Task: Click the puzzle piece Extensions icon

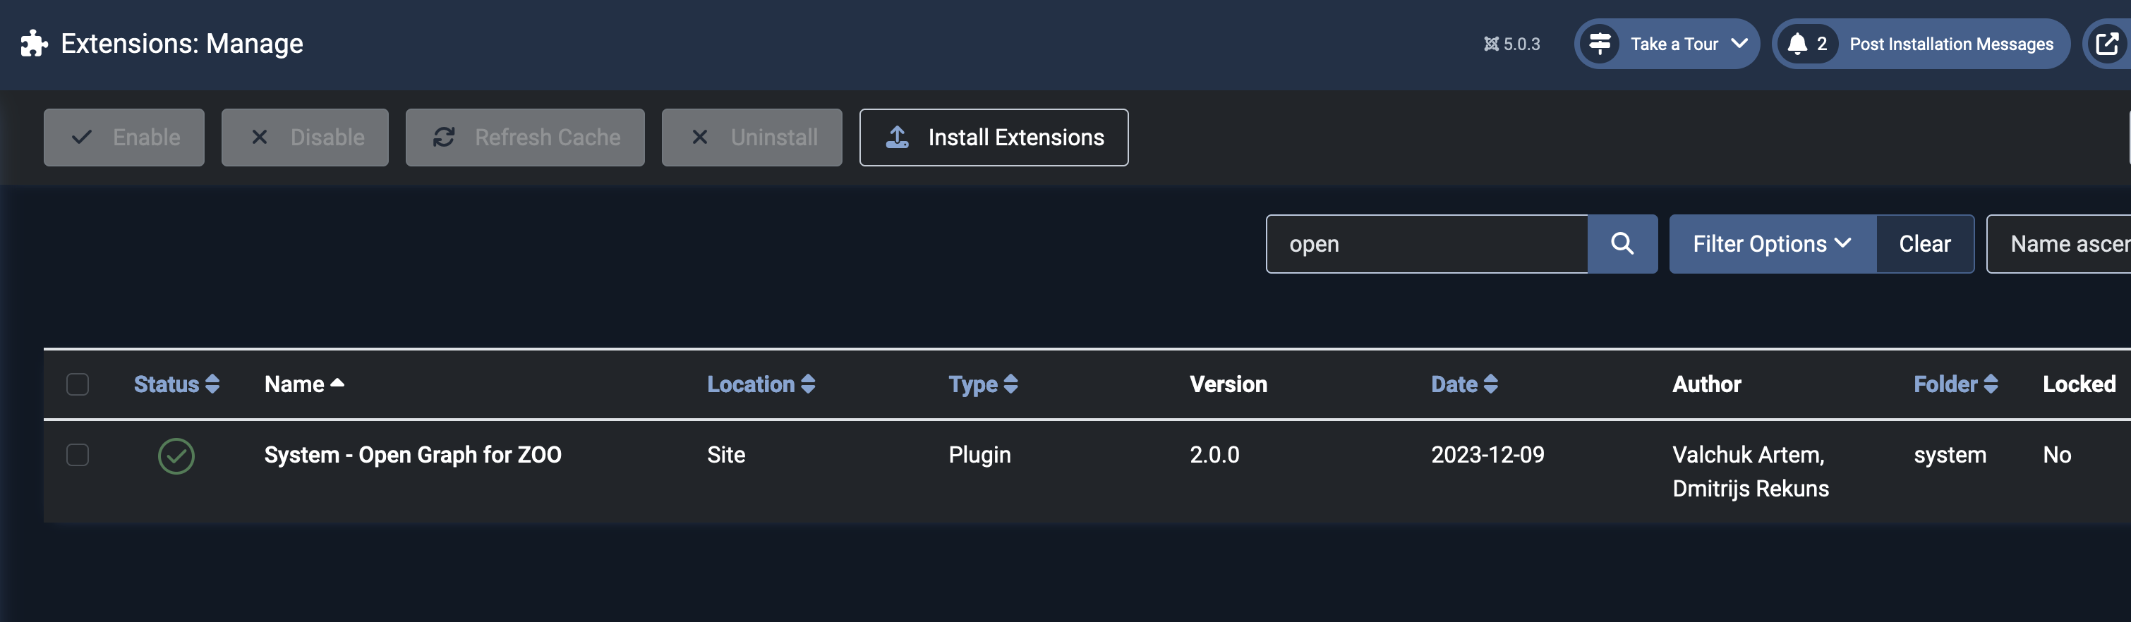Action: pos(33,43)
